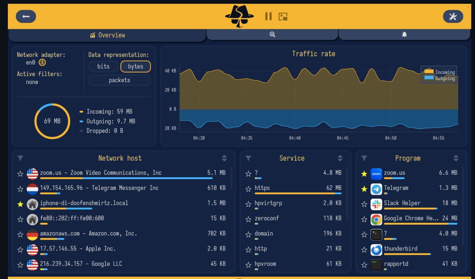The image size is (475, 279).
Task: Click the 'zoom.us - Zoom Video Communications, Inc' text
Action: [101, 173]
